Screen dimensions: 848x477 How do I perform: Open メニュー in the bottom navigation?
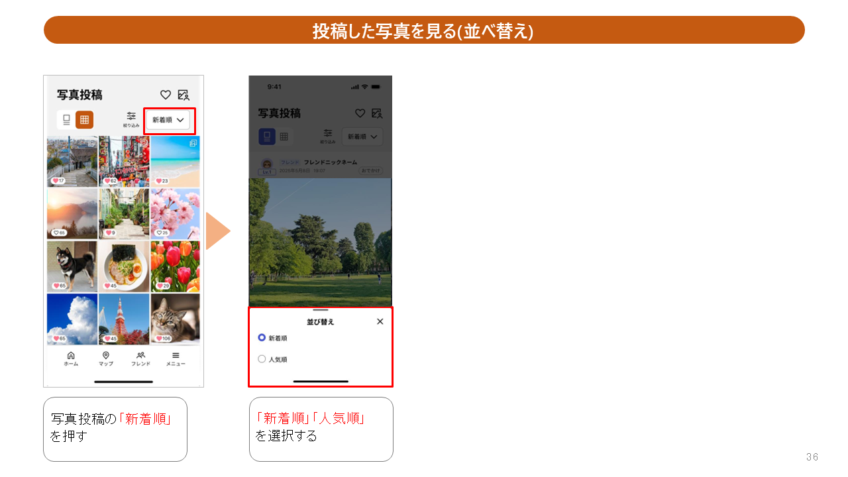[x=176, y=359]
